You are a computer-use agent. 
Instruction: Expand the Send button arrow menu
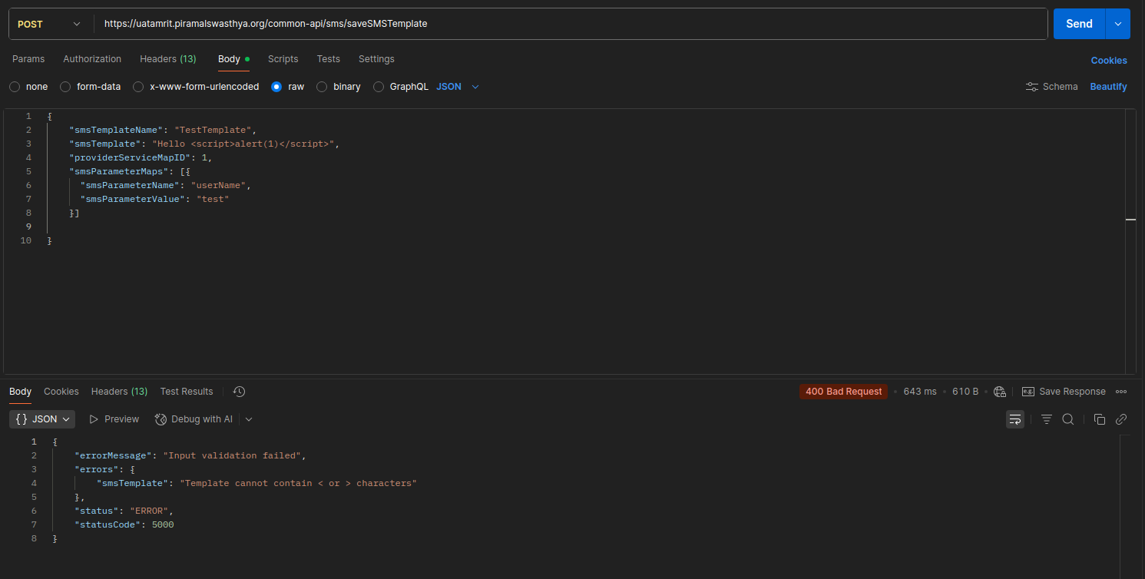coord(1117,24)
